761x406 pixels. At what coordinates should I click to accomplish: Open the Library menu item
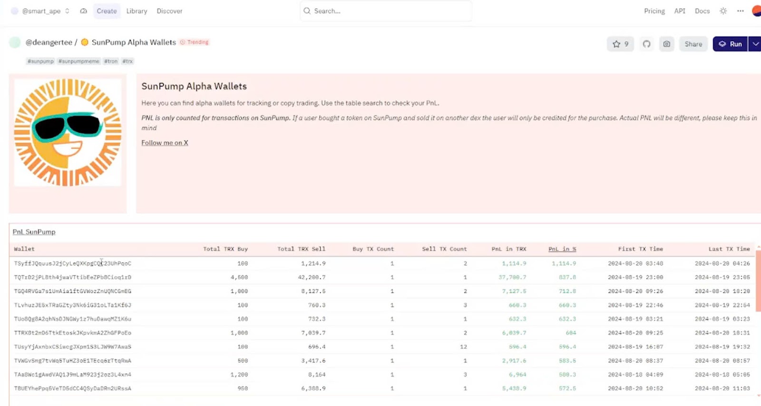point(137,11)
